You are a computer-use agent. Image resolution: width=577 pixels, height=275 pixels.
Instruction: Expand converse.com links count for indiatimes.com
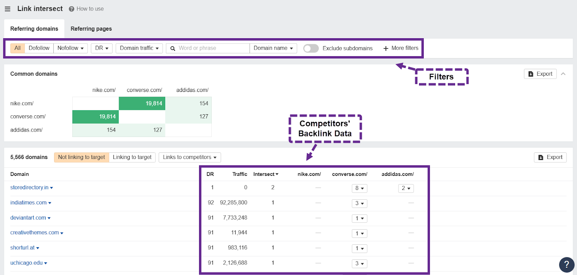point(360,204)
